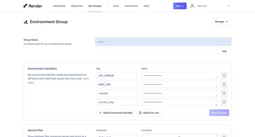255x137 pixels.
Task: Click the Environment Group page title
Action: [49, 22]
